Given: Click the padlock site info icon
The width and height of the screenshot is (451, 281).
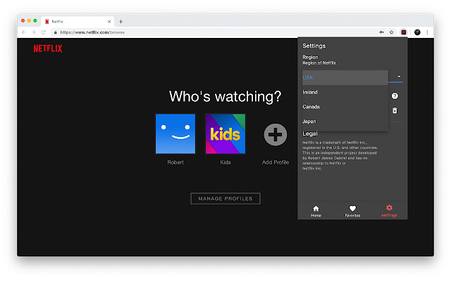Looking at the screenshot, I should 56,32.
